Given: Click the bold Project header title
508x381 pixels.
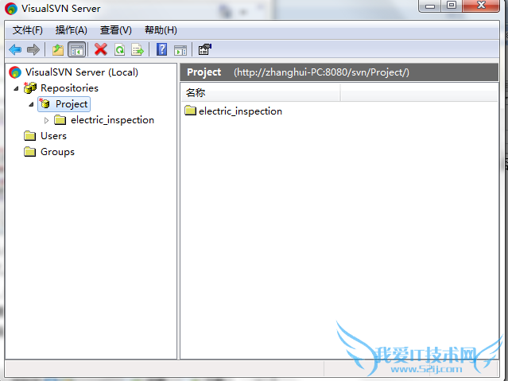Looking at the screenshot, I should 204,72.
